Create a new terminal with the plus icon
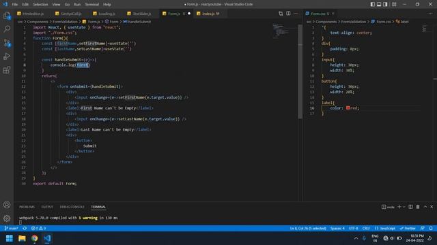Image resolution: width=437 pixels, height=245 pixels. coord(399,207)
